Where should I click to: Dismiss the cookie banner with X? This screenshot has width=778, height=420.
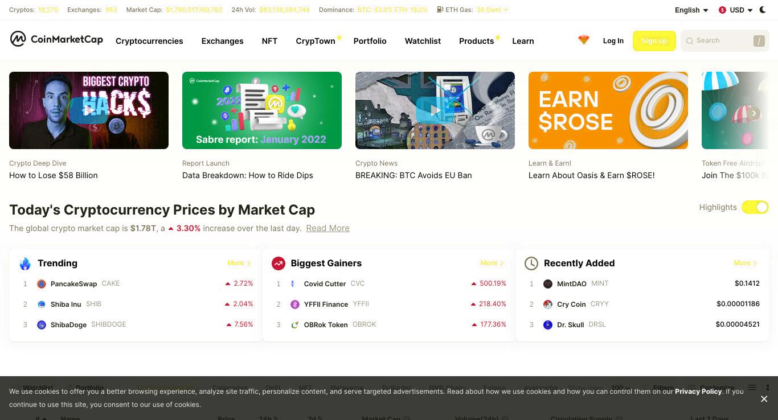764,399
